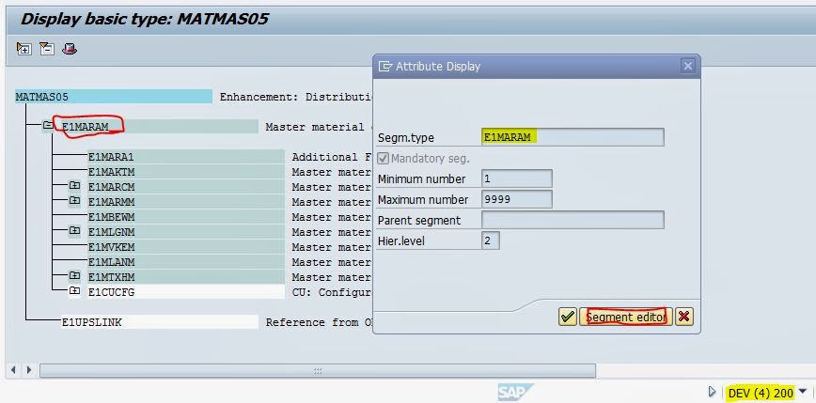Click the 'CU: Configur' description text
The height and width of the screenshot is (403, 816).
(332, 292)
